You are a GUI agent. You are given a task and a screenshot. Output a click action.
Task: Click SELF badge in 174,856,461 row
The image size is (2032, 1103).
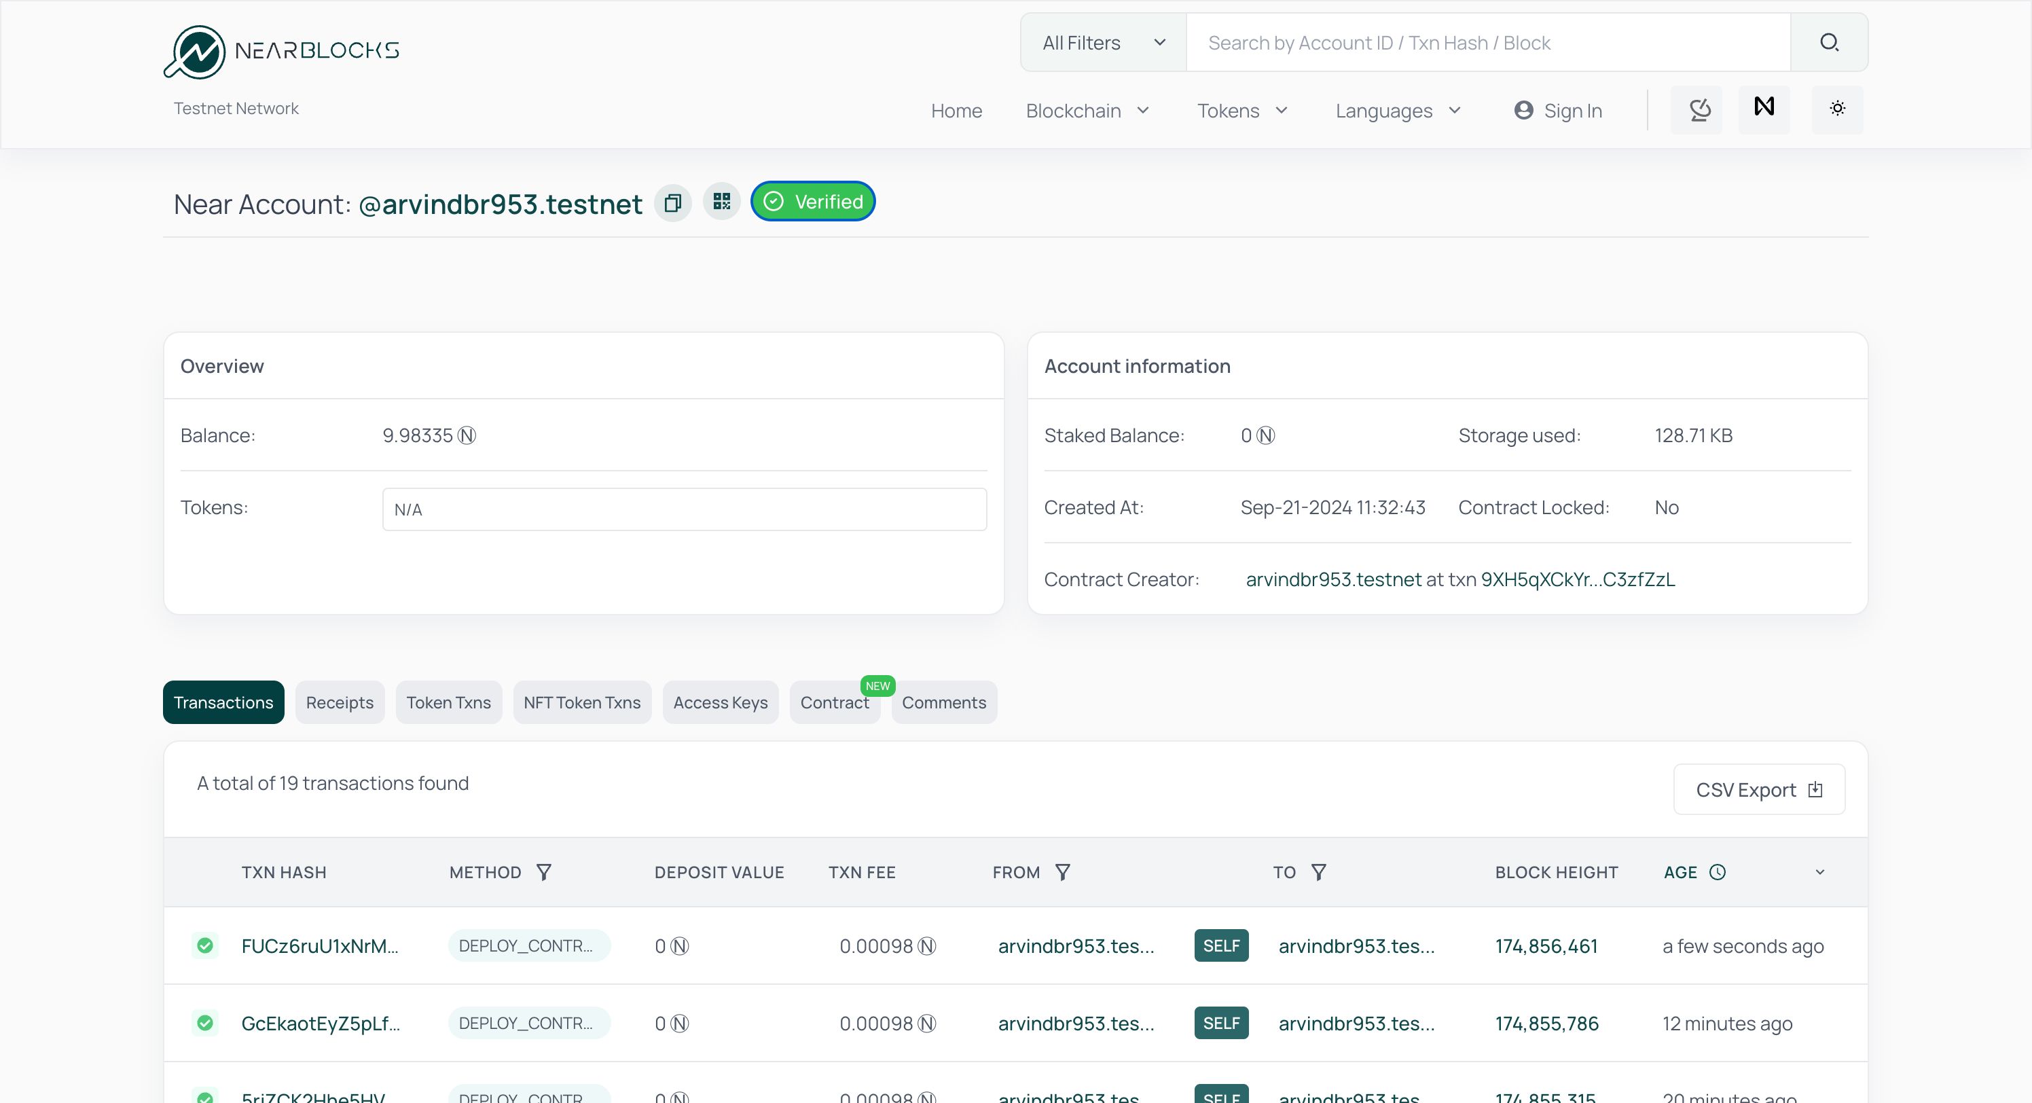tap(1221, 945)
